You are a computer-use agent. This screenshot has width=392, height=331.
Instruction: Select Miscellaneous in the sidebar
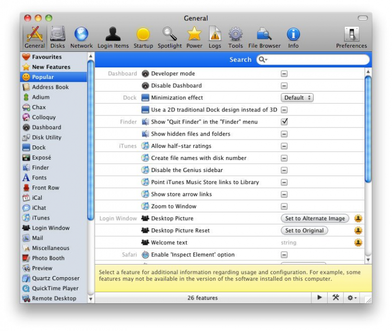click(x=53, y=248)
